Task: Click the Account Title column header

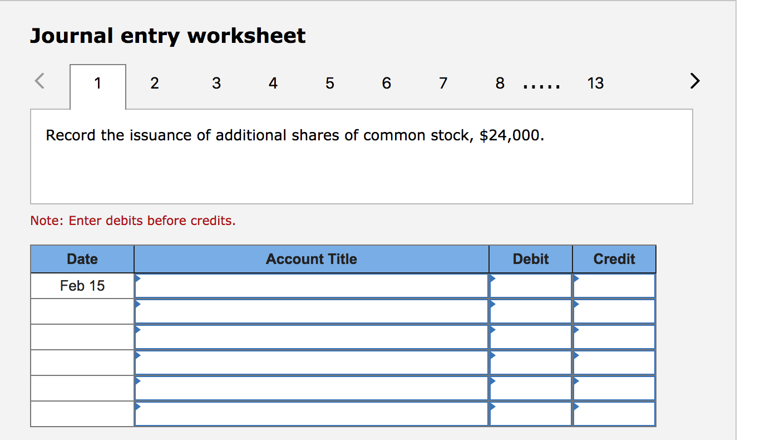Action: tap(311, 259)
